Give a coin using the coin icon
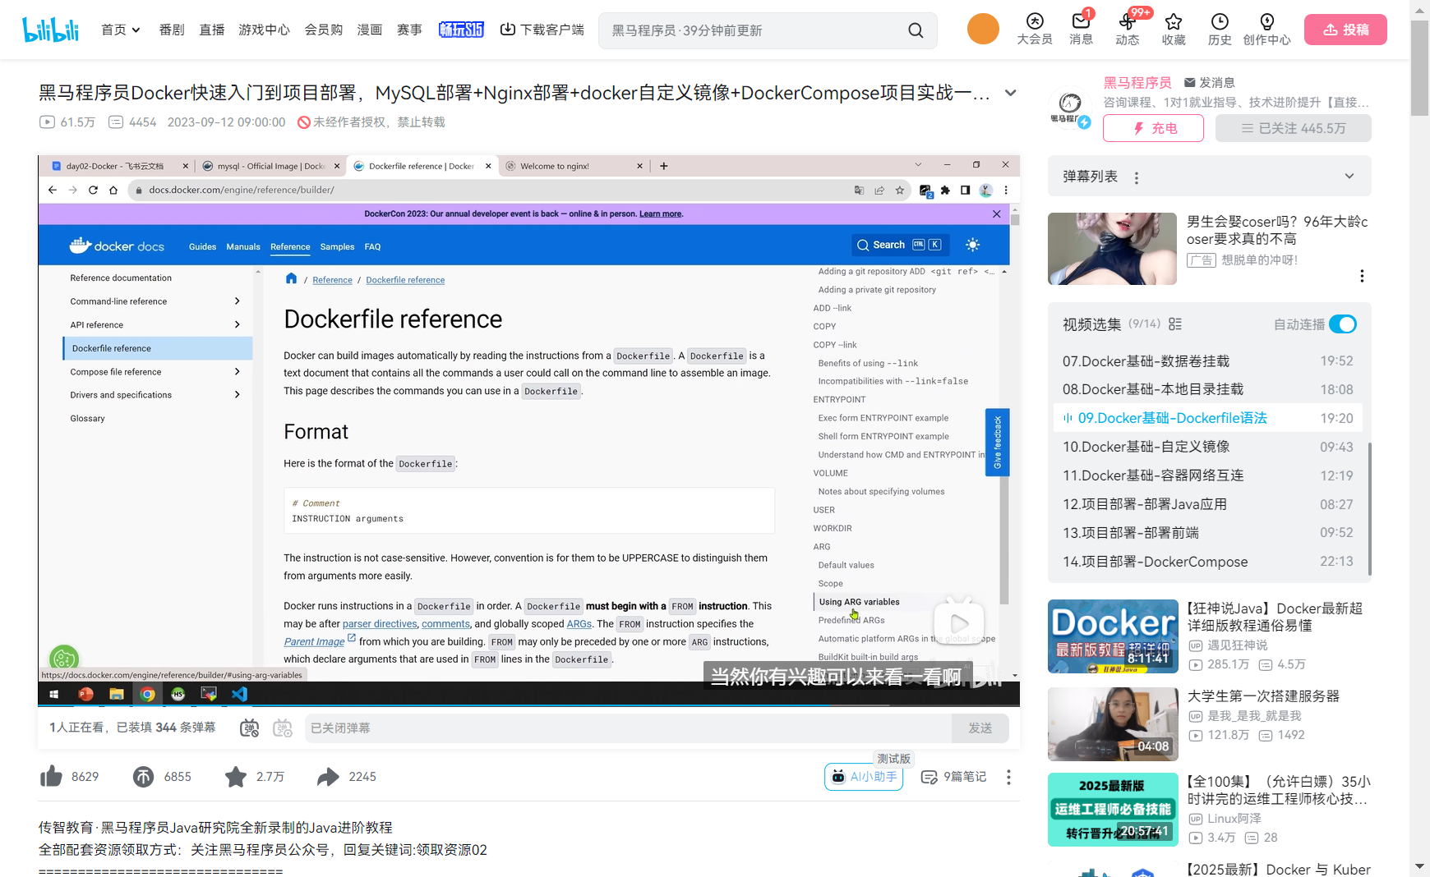 point(143,776)
